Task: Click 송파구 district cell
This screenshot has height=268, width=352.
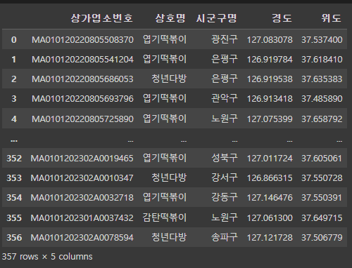Action: pyautogui.click(x=225, y=237)
